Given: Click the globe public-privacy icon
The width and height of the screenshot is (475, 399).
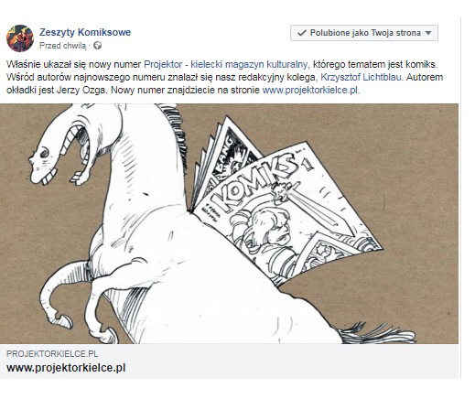Looking at the screenshot, I should coord(97,46).
